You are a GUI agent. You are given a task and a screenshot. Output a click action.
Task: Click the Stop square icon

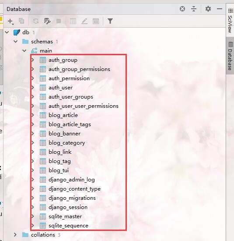pyautogui.click(x=59, y=21)
